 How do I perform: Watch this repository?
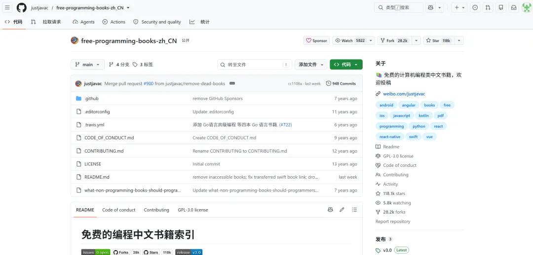350,40
